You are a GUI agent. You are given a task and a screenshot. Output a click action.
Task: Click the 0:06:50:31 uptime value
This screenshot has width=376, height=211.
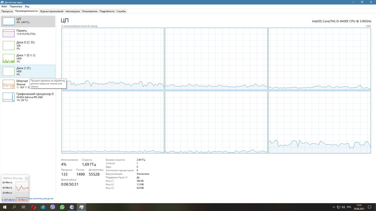(70, 184)
